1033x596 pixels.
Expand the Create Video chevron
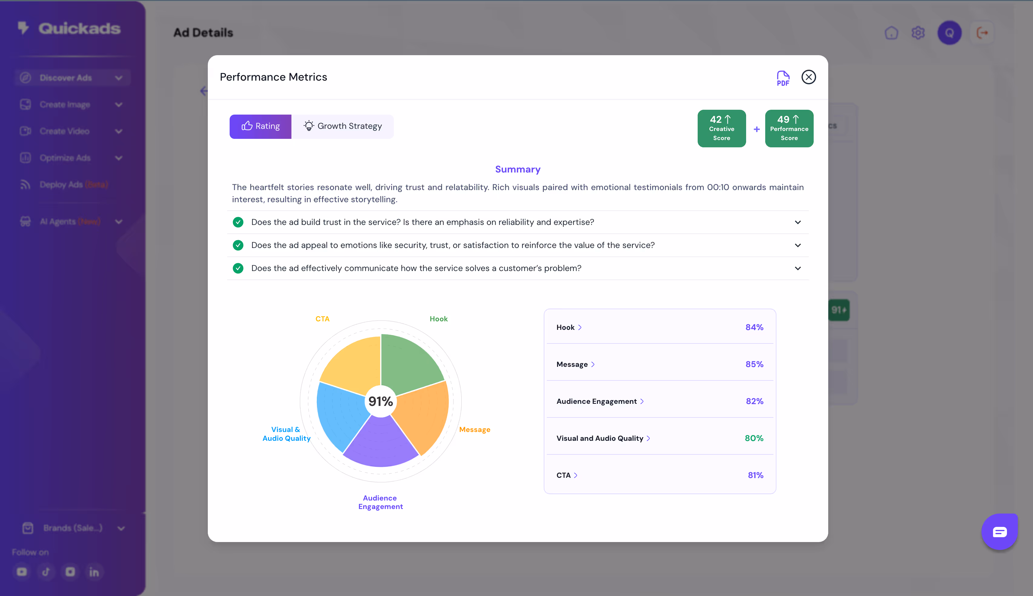[118, 131]
